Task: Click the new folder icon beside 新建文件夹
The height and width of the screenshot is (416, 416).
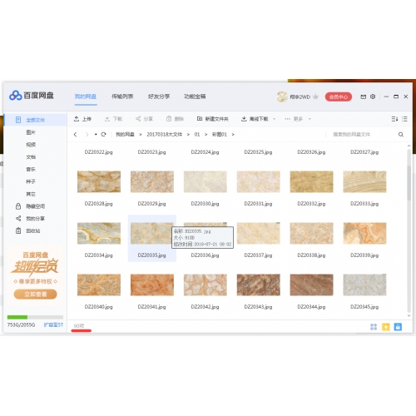Action: click(x=200, y=119)
